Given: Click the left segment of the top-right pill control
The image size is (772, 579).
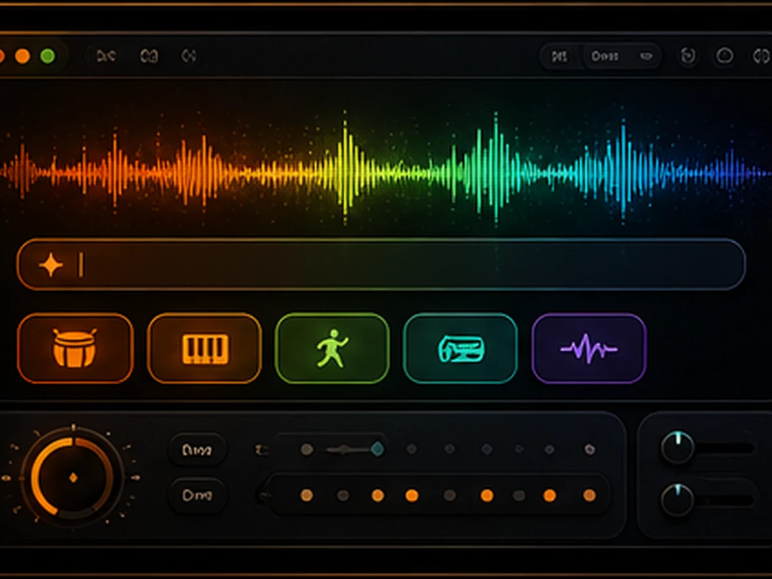Looking at the screenshot, I should (560, 57).
